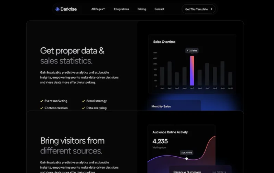
Task: Go to the Pricing page
Action: (141, 9)
